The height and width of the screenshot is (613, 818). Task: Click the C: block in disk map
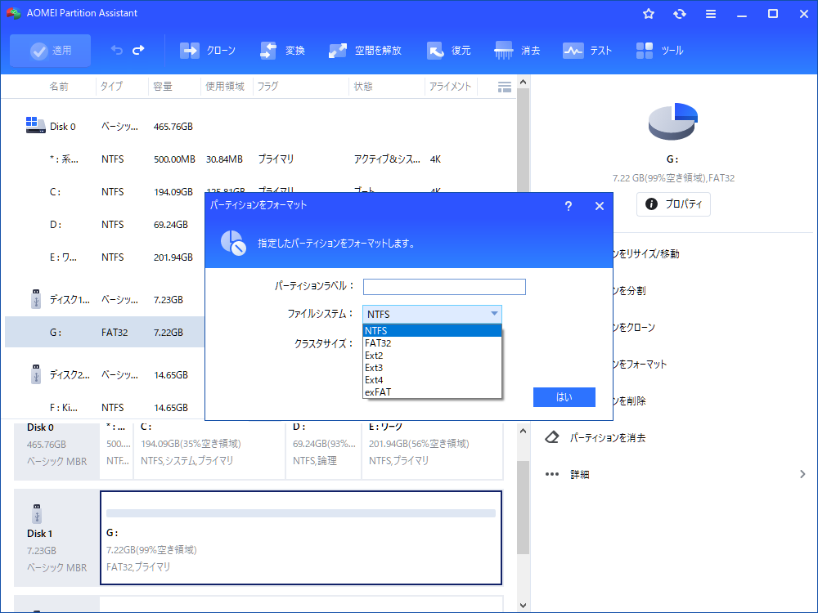click(x=209, y=450)
